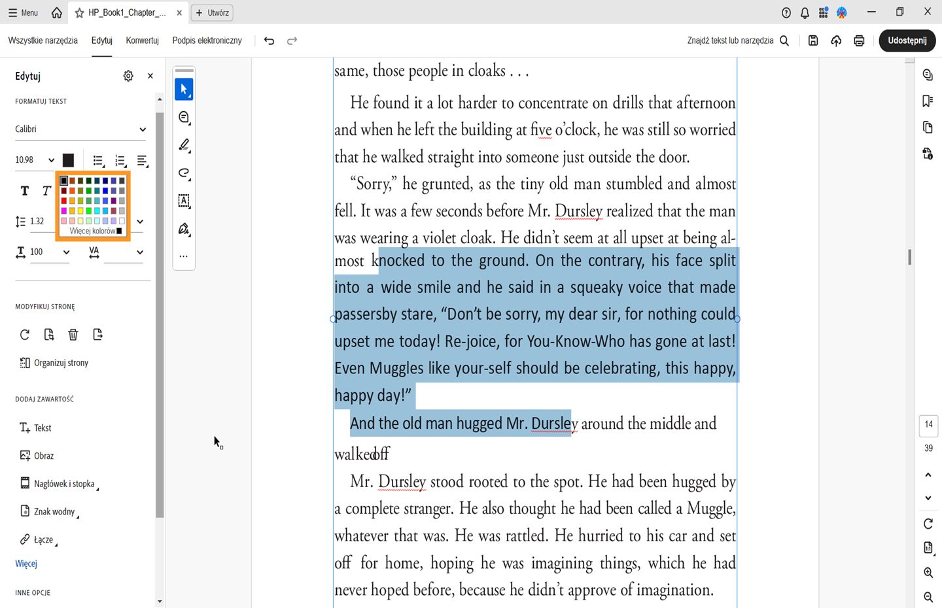Viewport: 942px width, 608px height.
Task: Close the Edytuj panel
Action: coord(150,76)
